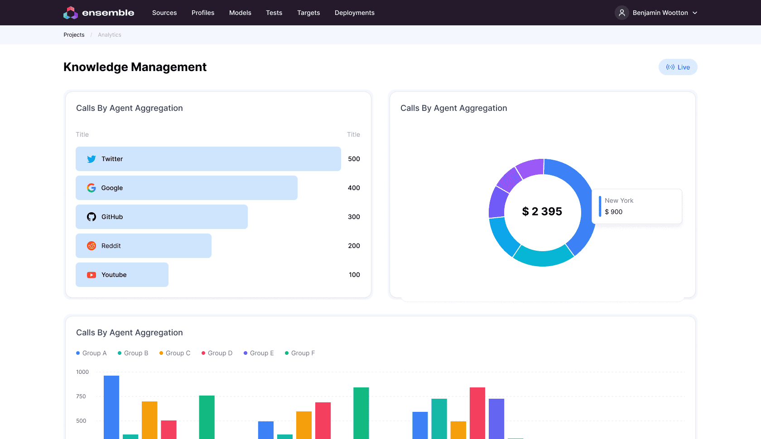Screen dimensions: 761x439
Task: Click the 200 value for Reddit
Action: click(354, 246)
